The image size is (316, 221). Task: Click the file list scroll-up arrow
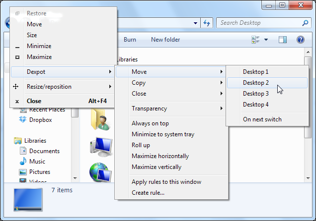coord(308,52)
